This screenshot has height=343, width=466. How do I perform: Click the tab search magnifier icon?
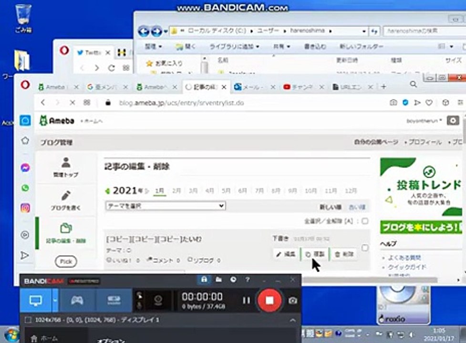click(414, 85)
